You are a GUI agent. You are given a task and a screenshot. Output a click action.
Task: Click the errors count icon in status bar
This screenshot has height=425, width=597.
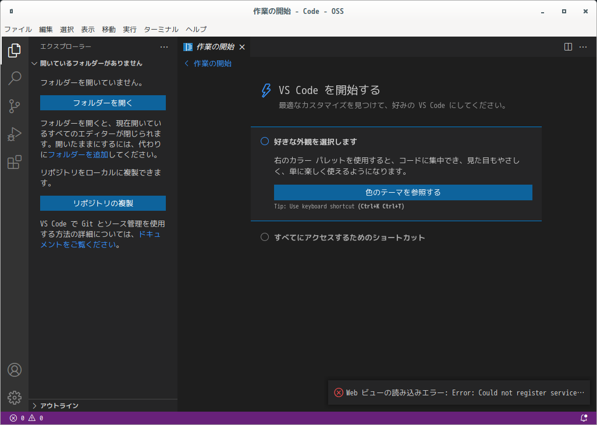14,418
